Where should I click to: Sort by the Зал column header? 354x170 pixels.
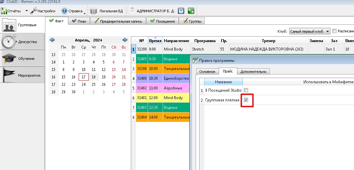[334, 41]
